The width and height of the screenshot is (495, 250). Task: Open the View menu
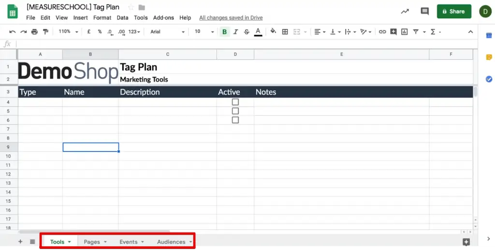(61, 18)
